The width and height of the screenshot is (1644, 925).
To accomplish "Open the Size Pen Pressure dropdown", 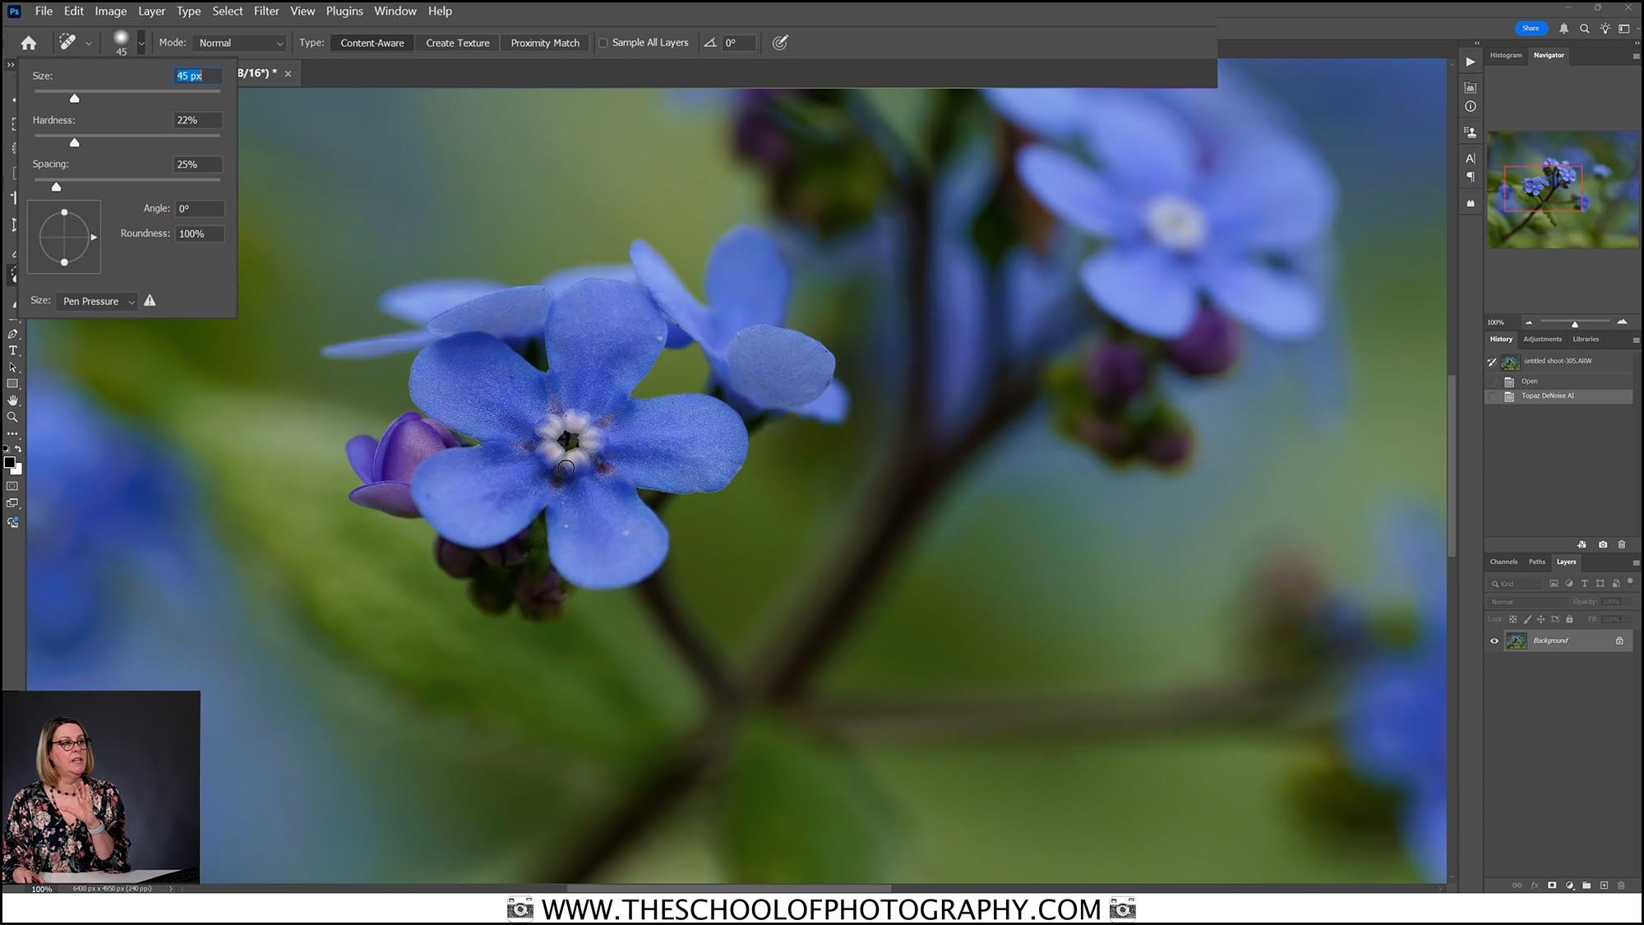I will pyautogui.click(x=97, y=301).
